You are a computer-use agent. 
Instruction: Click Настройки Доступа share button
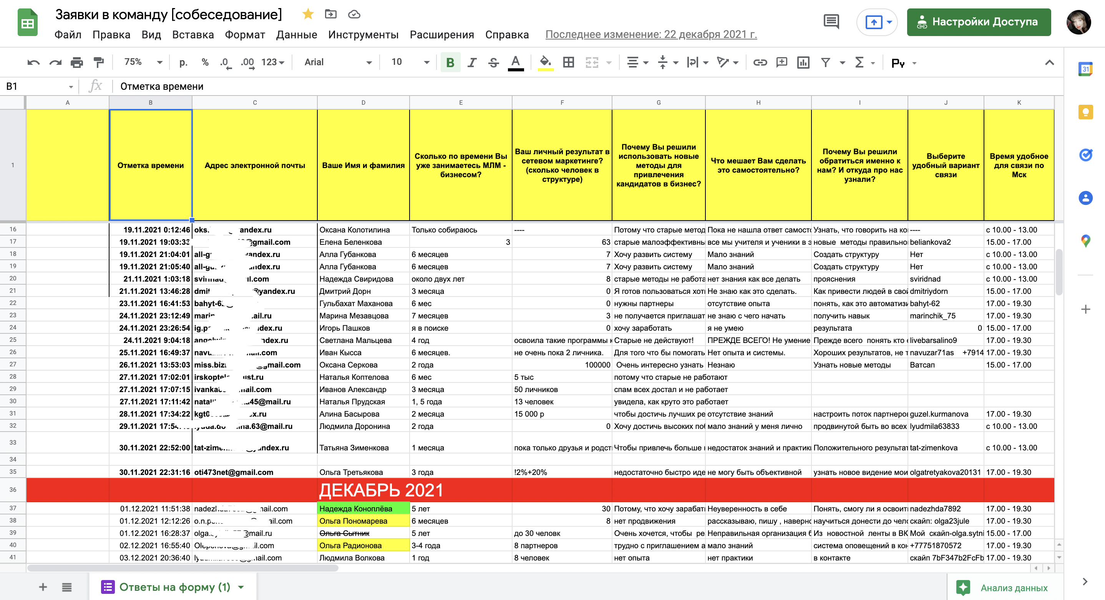pos(979,22)
